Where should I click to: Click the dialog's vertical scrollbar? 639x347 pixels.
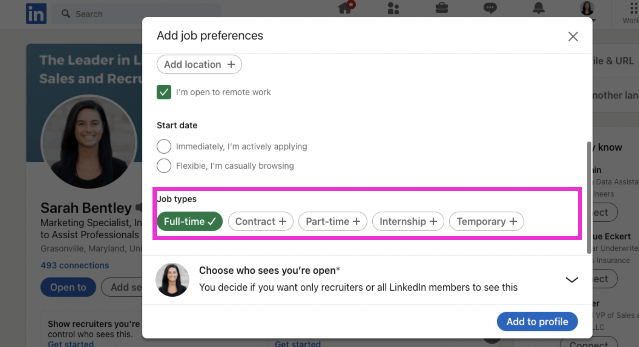tap(589, 198)
